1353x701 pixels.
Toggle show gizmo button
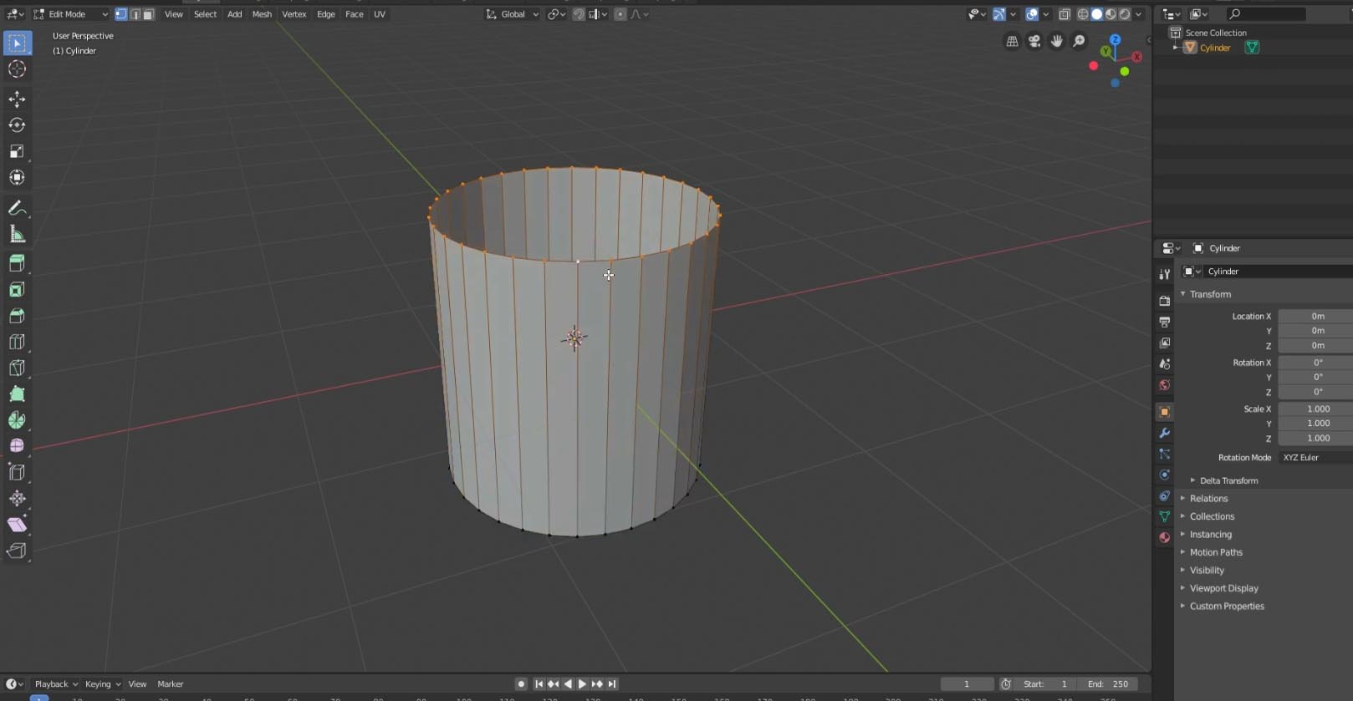click(x=998, y=14)
